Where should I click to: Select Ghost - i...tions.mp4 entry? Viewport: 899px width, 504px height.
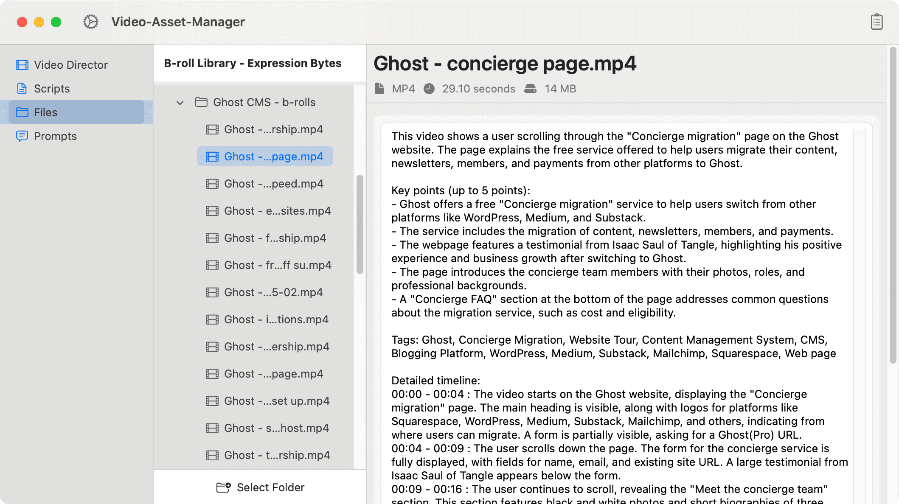tap(276, 319)
